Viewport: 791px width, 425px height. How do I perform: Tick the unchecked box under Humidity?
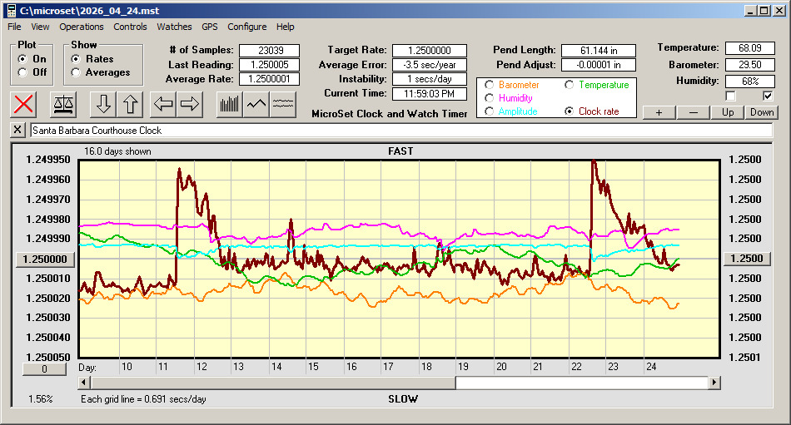click(731, 96)
